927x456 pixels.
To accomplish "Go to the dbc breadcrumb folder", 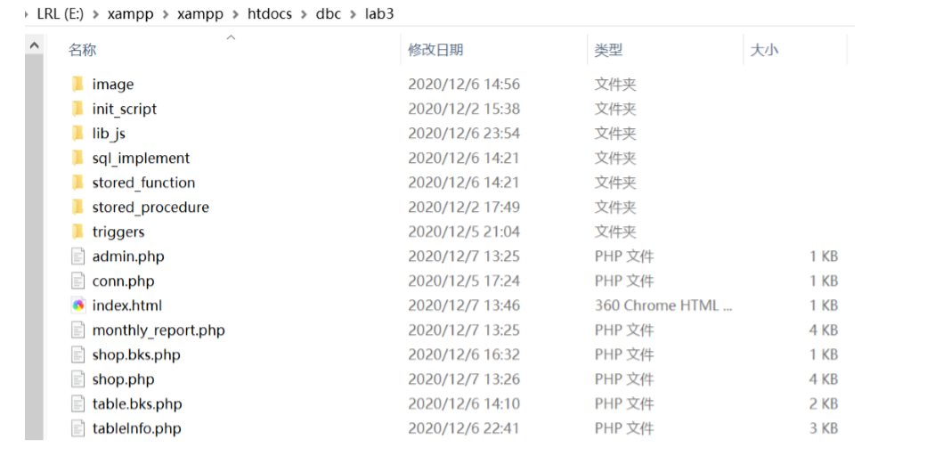I will [329, 13].
